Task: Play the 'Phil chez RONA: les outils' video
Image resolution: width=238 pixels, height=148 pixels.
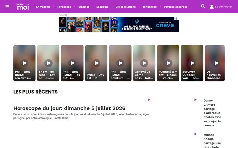Action: (72, 63)
